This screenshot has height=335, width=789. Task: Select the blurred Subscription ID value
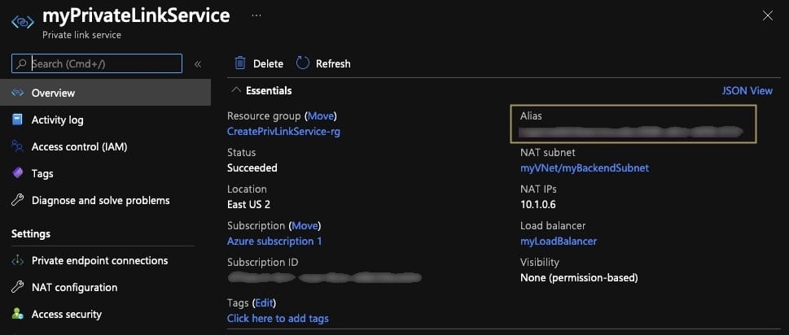point(325,277)
